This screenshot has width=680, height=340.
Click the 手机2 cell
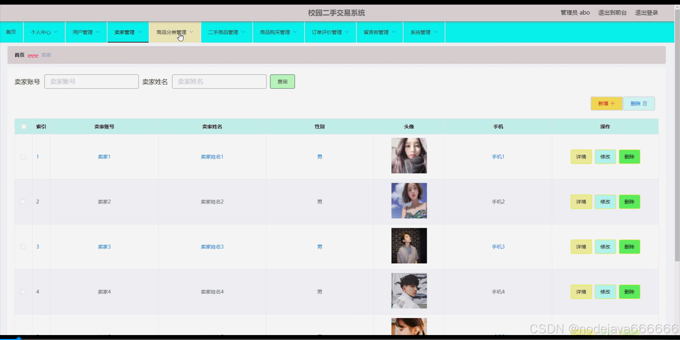click(498, 202)
